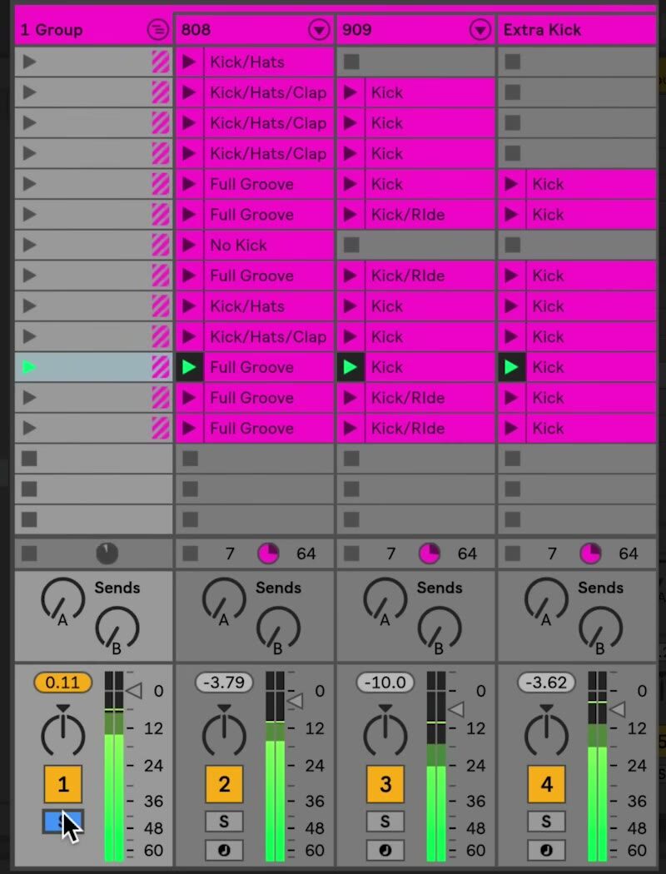
Task: Stop all clips in the 808 track
Action: tap(190, 554)
